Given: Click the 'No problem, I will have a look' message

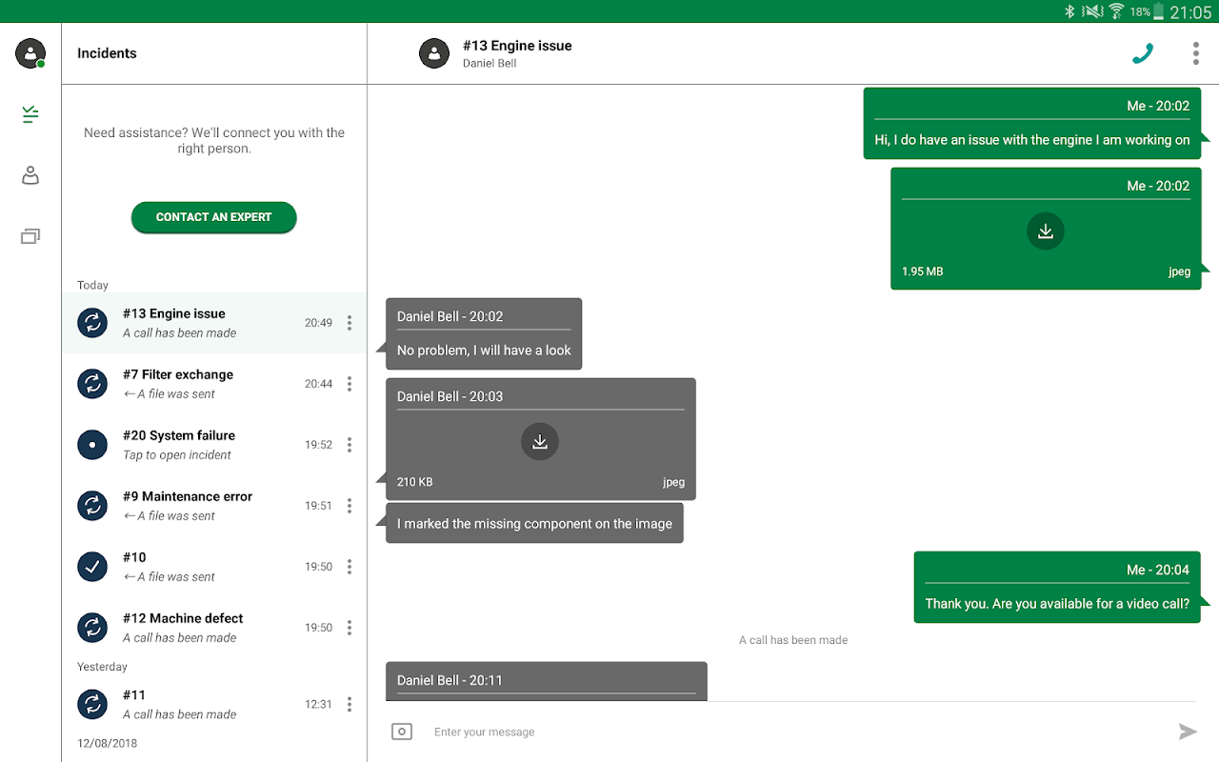Looking at the screenshot, I should [484, 334].
